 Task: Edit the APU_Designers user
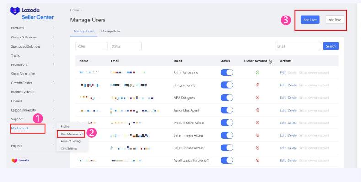[283, 97]
